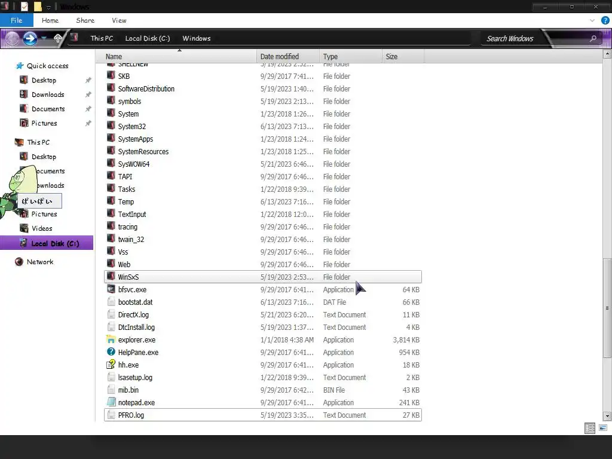Select the symbols folder icon

[111, 100]
